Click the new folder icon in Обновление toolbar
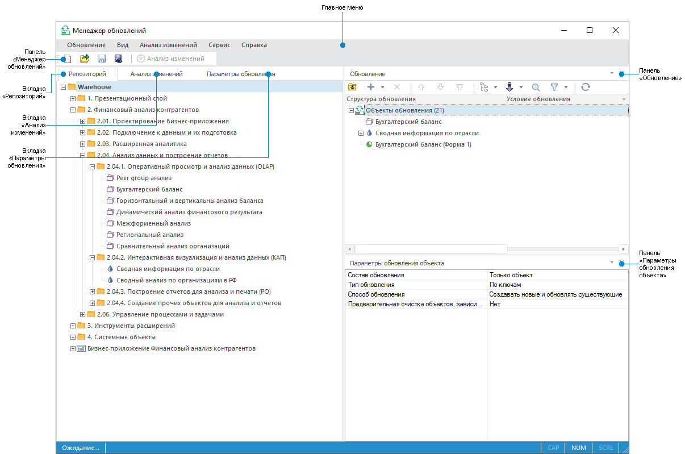 [352, 88]
